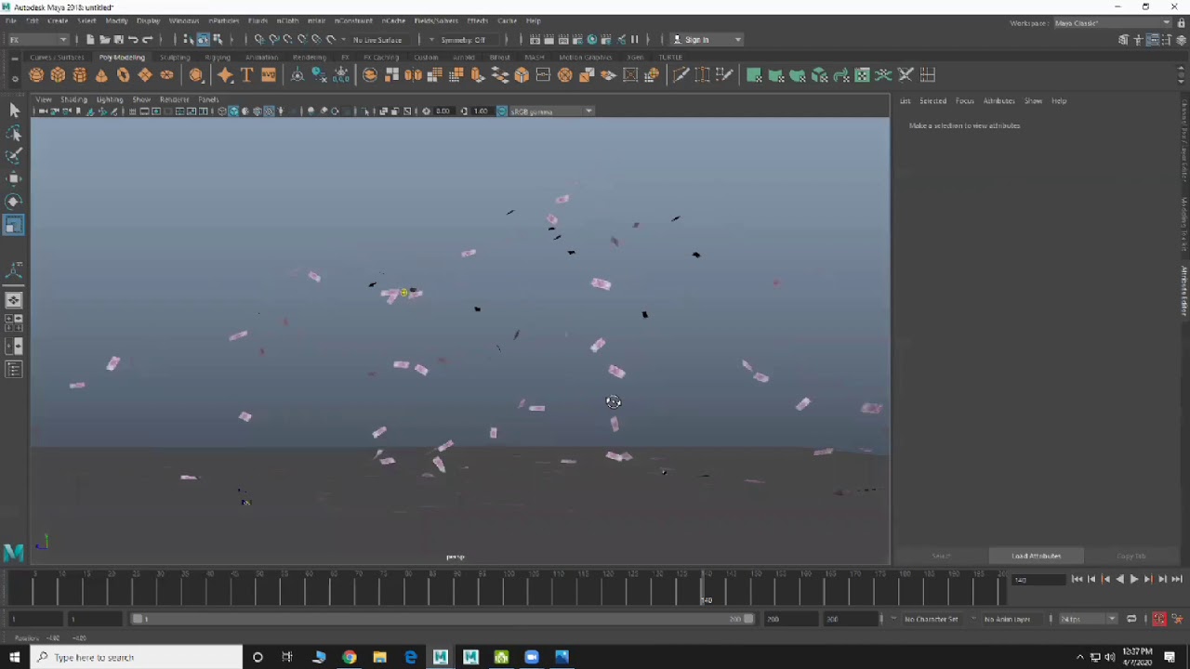Select the Move tool in toolbox

click(x=14, y=178)
